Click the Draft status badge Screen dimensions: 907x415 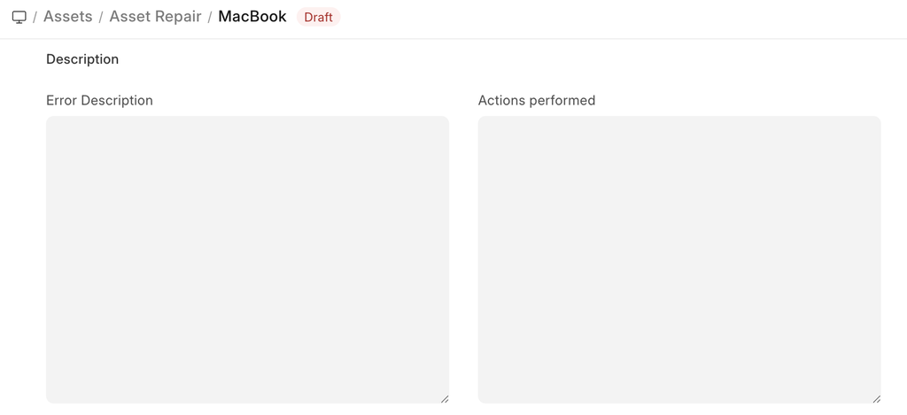318,18
